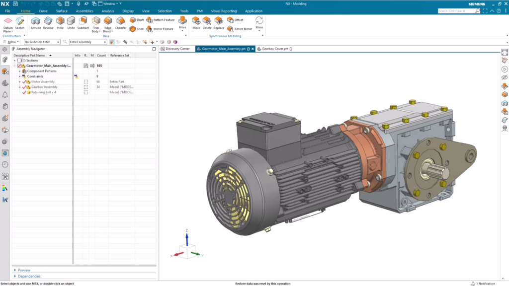Open the Edge Blend dropdown
509x286 pixels.
[108, 29]
